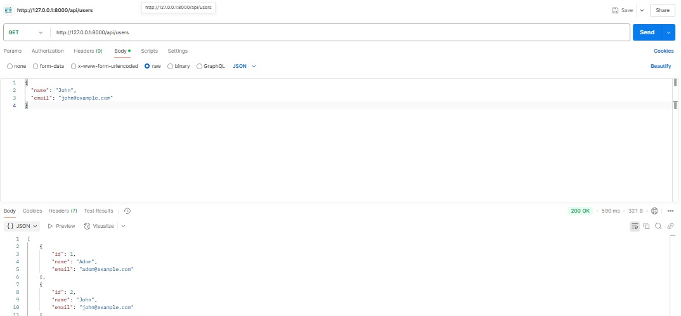
Task: Click the 590 ms response time
Action: click(611, 211)
